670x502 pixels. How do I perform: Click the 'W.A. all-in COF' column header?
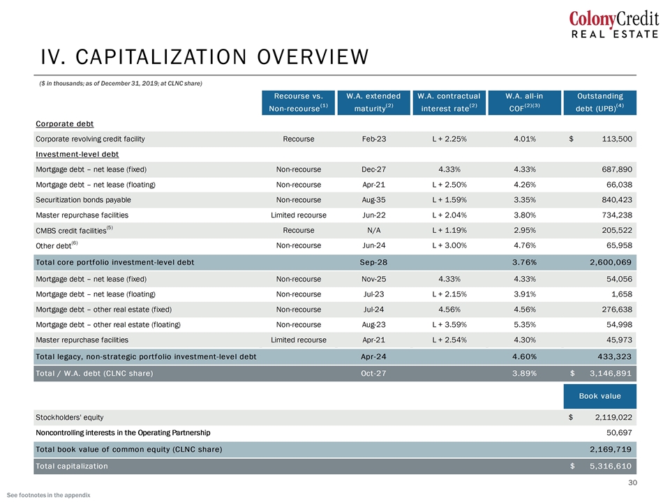524,102
